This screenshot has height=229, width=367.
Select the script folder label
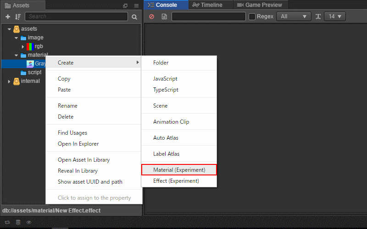[35, 72]
